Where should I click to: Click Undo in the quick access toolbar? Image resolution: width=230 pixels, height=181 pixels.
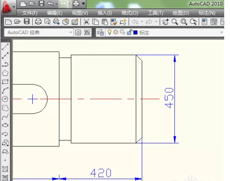click(x=51, y=4)
